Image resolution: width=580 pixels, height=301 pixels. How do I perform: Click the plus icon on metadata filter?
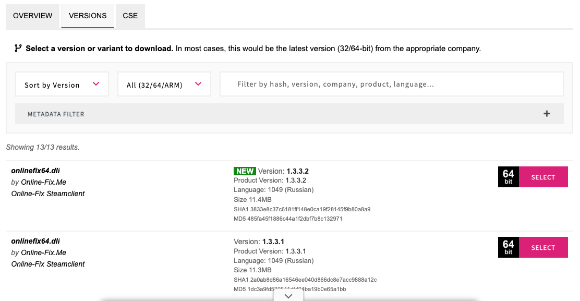pos(547,114)
